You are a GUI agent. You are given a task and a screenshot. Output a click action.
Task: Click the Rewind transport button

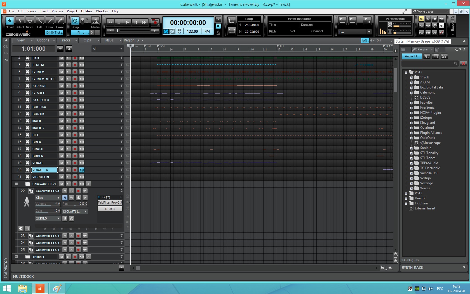tap(111, 22)
